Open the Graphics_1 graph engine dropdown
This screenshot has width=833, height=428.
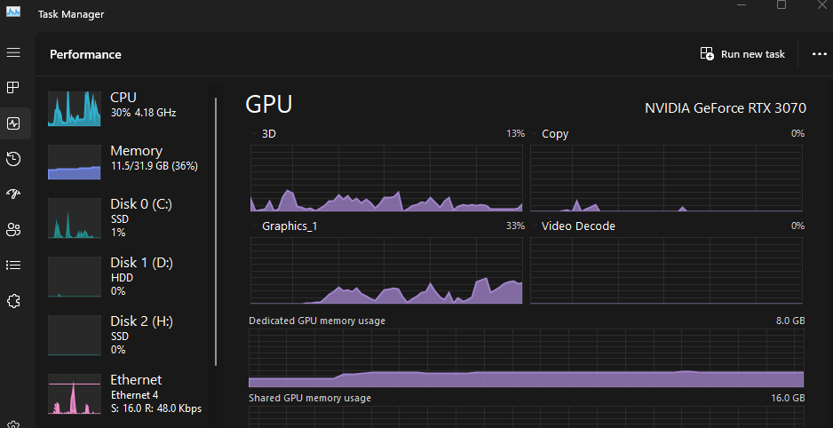tap(256, 226)
